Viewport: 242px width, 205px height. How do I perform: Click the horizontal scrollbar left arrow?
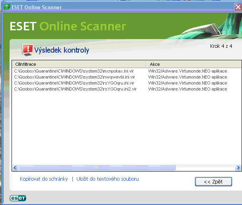tap(15, 168)
